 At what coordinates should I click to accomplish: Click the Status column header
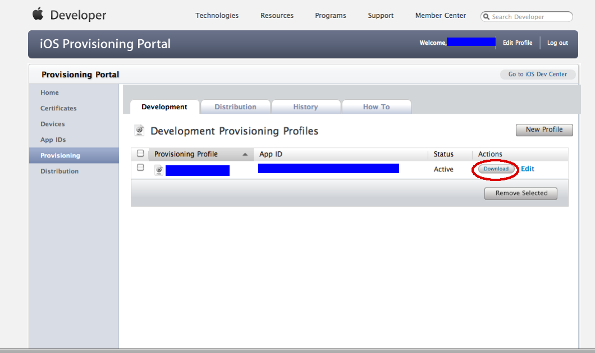tap(443, 154)
